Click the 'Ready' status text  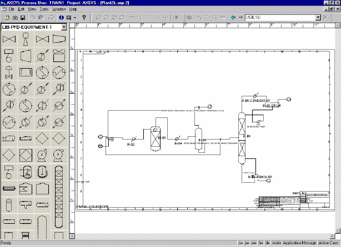coord(6,243)
